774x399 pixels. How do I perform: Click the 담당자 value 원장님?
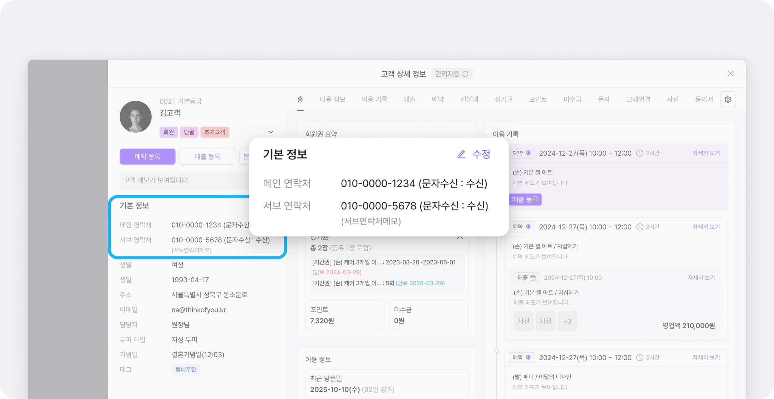coord(180,325)
